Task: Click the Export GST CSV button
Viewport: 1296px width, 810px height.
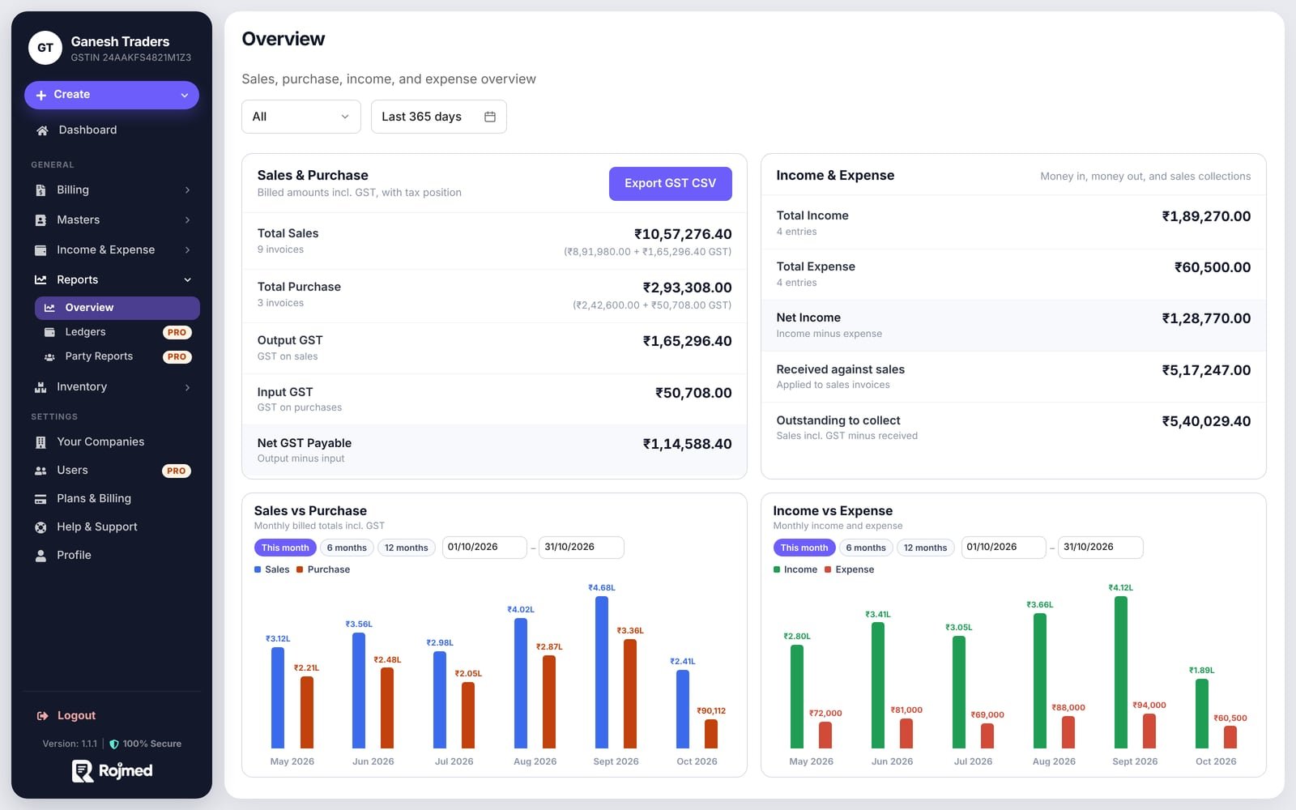Action: point(671,184)
